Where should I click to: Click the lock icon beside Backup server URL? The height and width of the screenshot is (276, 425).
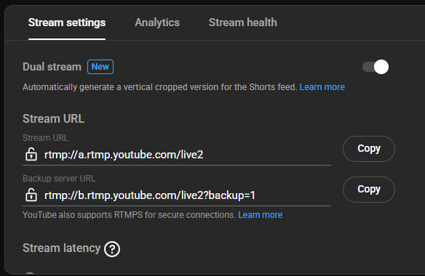click(31, 195)
